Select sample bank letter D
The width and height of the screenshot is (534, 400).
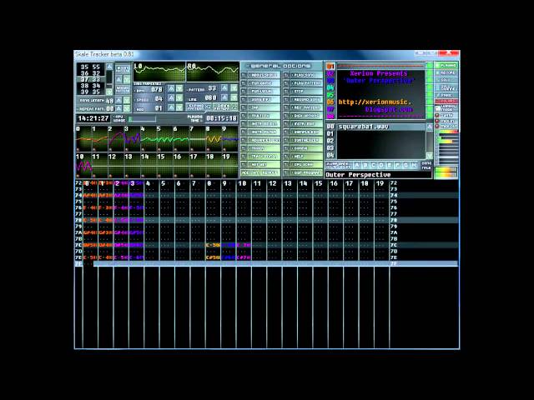click(x=381, y=165)
